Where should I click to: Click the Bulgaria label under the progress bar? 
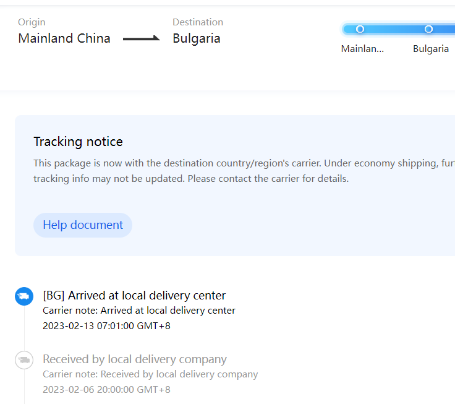[431, 49]
